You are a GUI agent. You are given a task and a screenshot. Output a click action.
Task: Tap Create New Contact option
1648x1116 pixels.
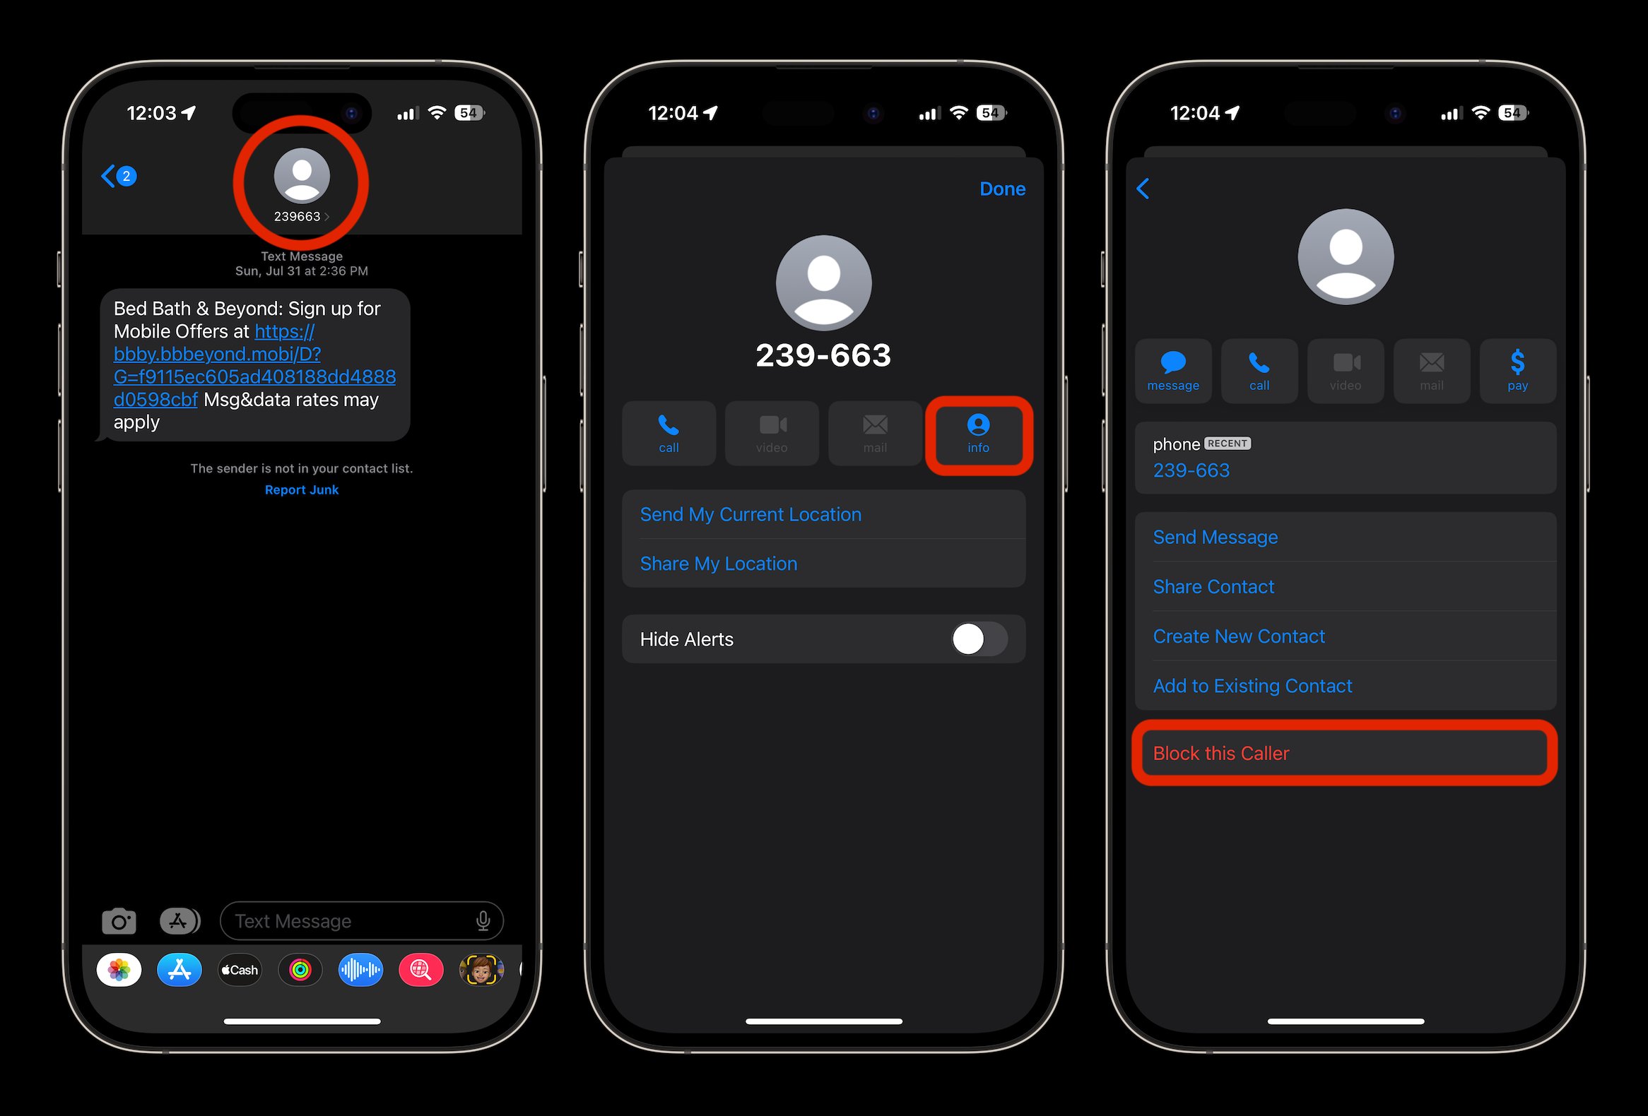pos(1240,635)
